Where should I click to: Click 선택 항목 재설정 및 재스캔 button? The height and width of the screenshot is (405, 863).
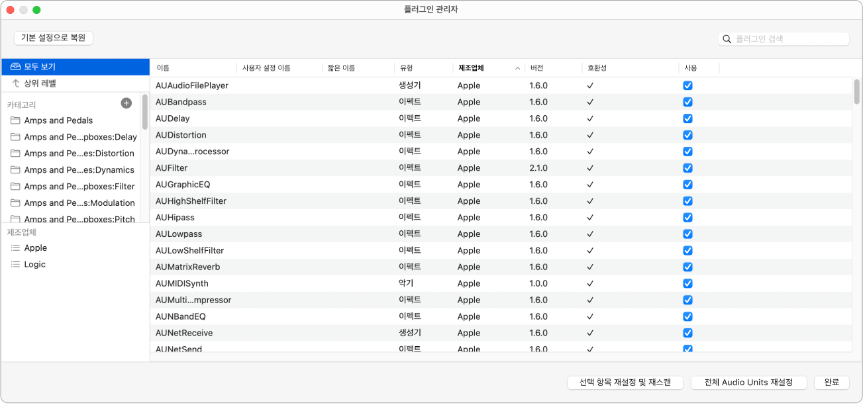tap(625, 382)
